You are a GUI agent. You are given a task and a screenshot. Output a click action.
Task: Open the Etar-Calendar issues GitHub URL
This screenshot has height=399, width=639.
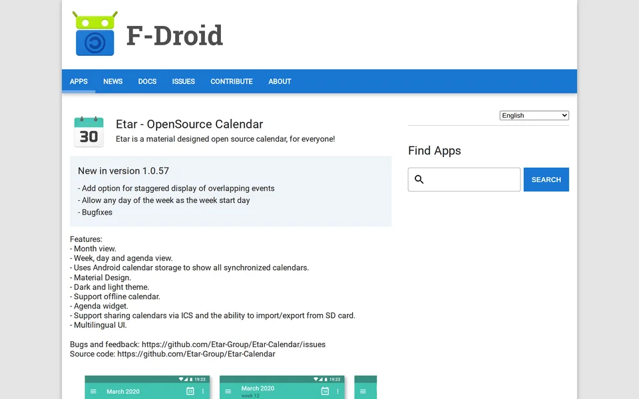pos(234,344)
